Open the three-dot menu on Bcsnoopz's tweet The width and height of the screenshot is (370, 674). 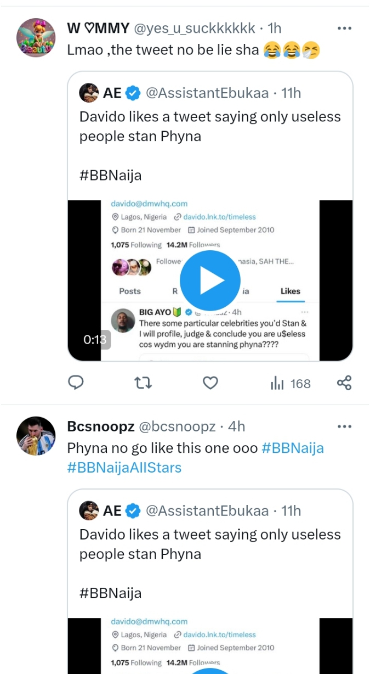click(345, 426)
